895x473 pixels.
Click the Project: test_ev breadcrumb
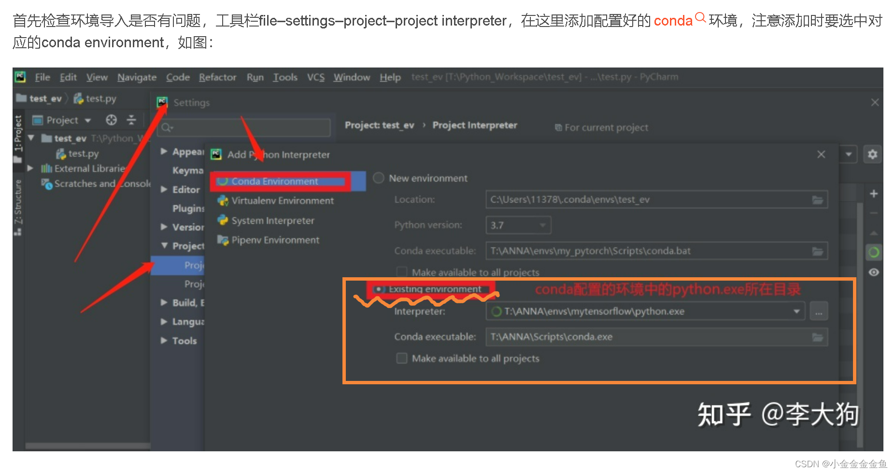click(x=380, y=125)
